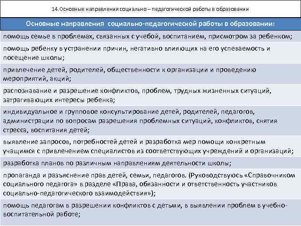Click the row 'индивидуальное и групповое консультирование детей'
This screenshot has height=226, width=301.
150,121
